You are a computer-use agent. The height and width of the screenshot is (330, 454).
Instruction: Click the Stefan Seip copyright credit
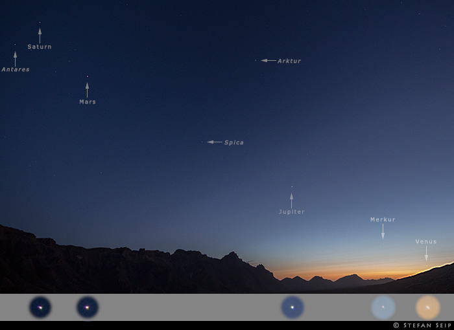(422, 325)
